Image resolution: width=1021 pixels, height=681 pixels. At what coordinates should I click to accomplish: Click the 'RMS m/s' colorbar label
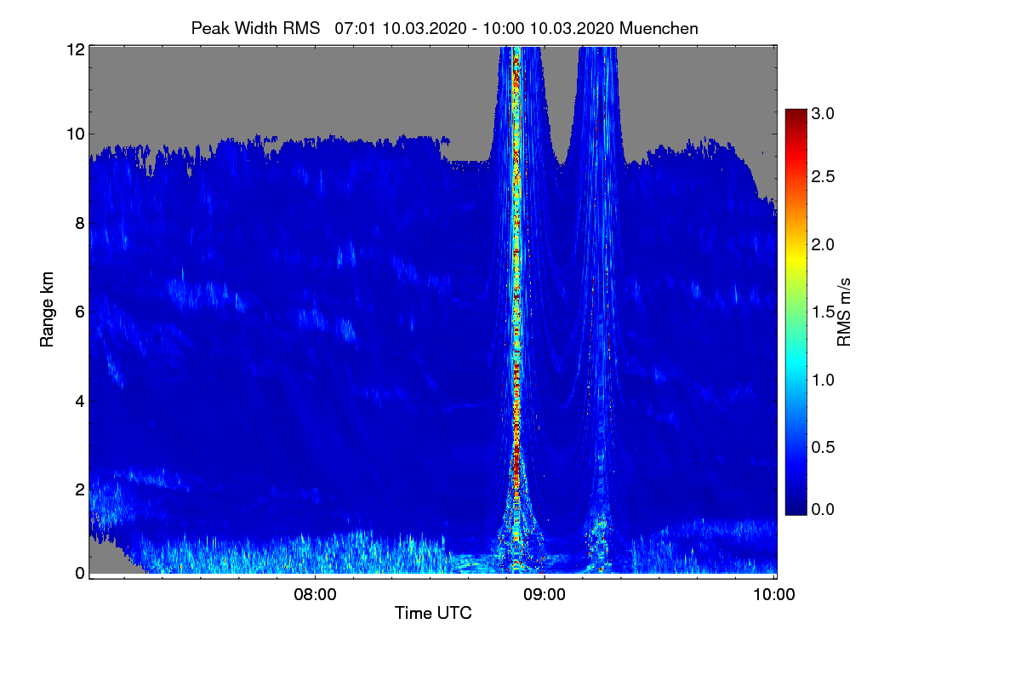[x=844, y=312]
